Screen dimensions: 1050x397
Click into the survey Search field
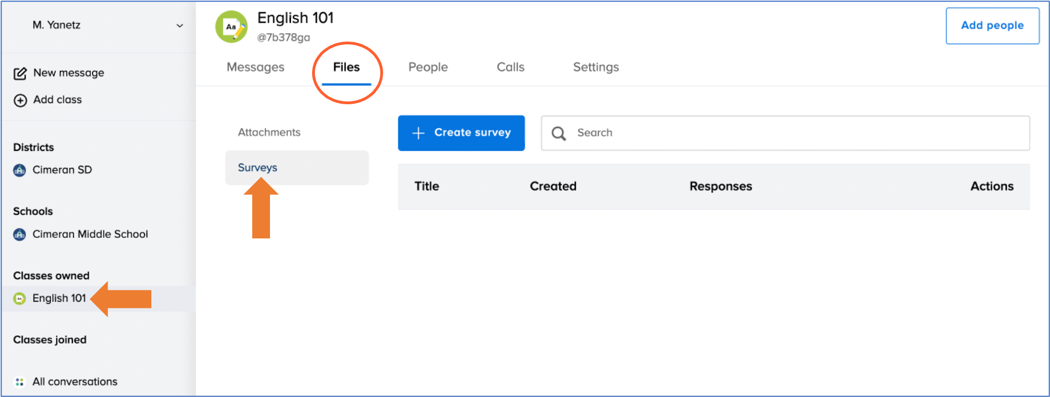(798, 133)
